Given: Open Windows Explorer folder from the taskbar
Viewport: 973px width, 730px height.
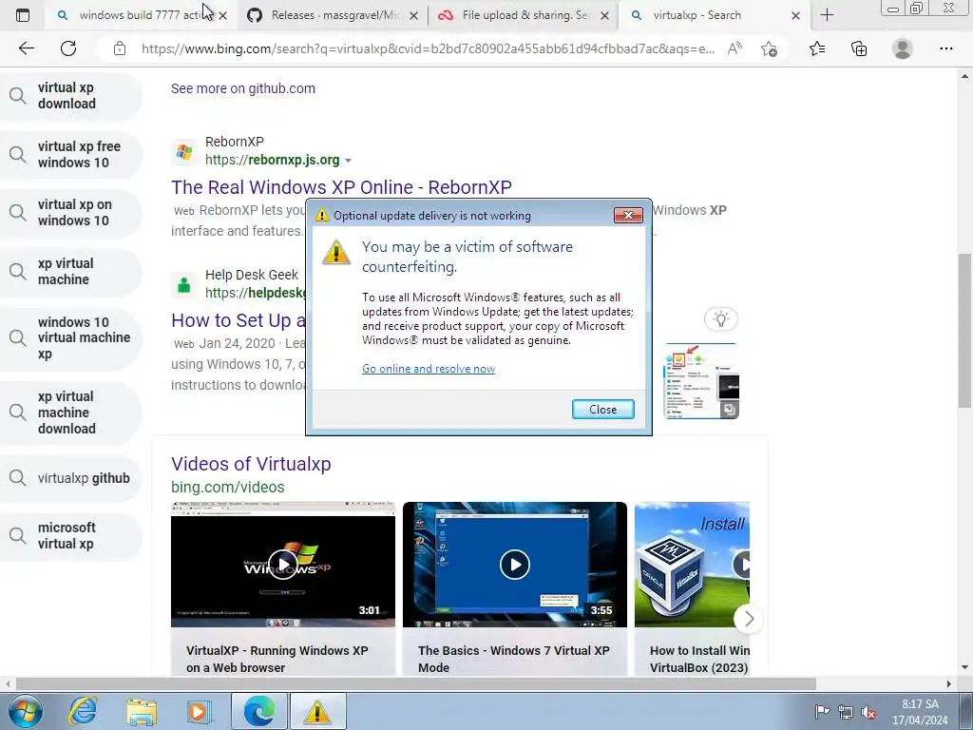Looking at the screenshot, I should pyautogui.click(x=142, y=711).
